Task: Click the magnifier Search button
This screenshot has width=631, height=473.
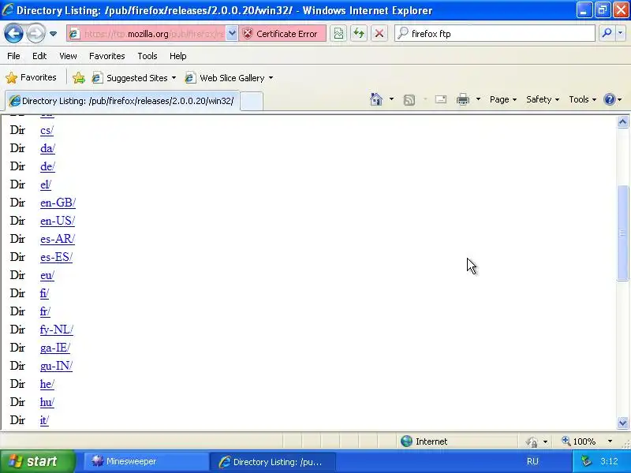Action: tap(607, 33)
